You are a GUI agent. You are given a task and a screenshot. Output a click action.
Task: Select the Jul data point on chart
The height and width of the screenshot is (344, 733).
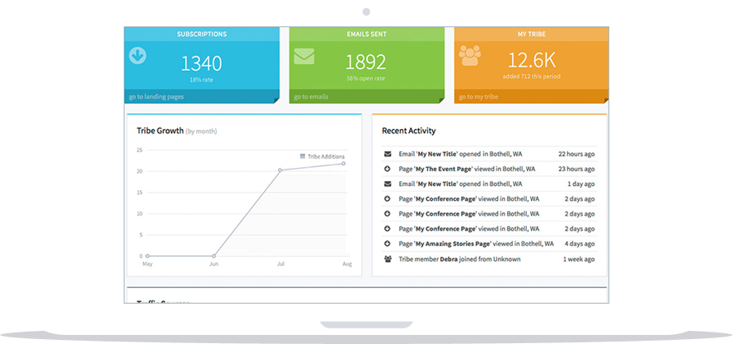[x=280, y=170]
